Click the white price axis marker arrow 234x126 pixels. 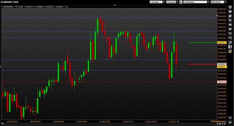coord(217,15)
